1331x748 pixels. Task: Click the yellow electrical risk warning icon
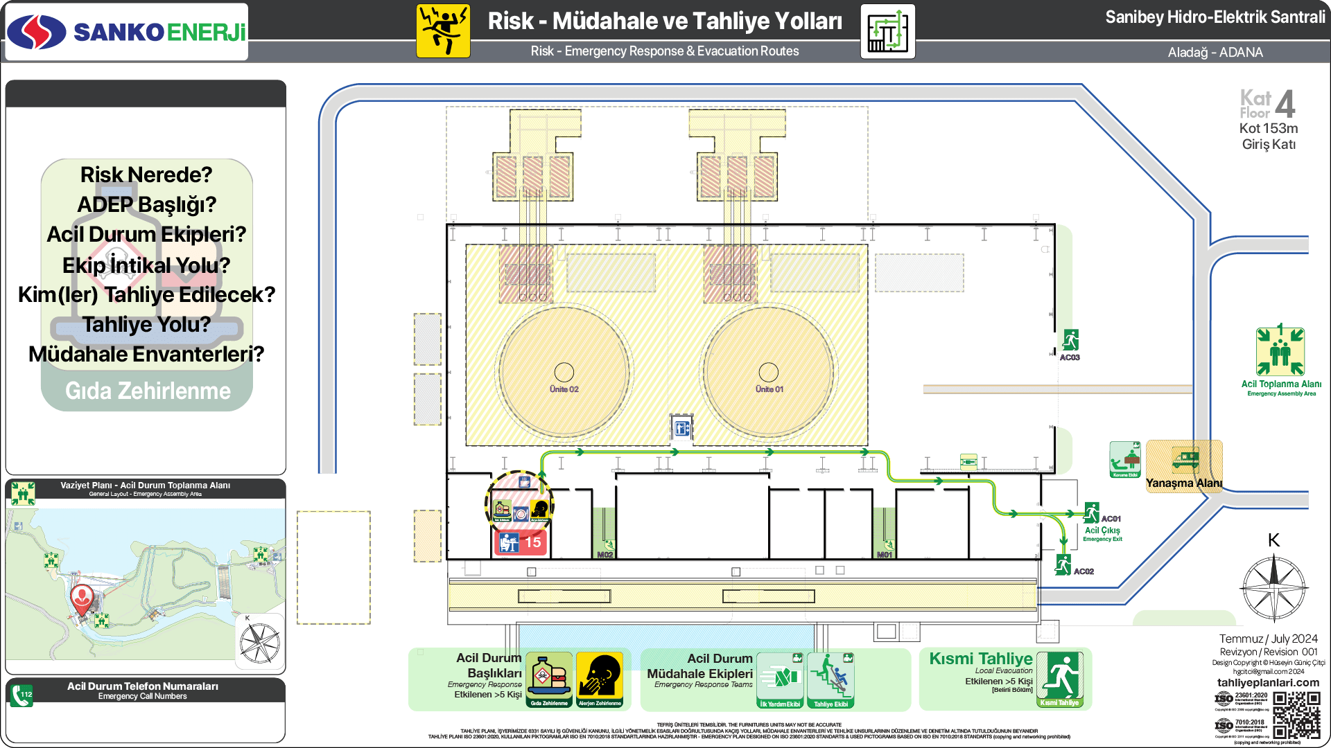pyautogui.click(x=443, y=31)
